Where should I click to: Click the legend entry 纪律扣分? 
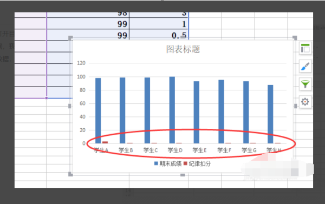pyautogui.click(x=199, y=163)
